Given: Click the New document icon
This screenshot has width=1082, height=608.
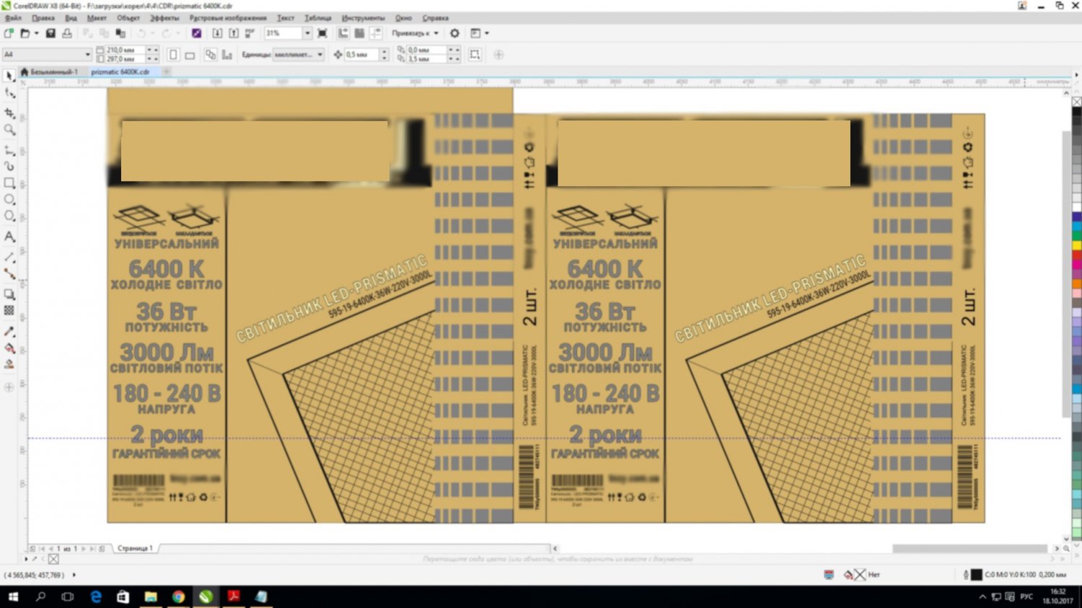Looking at the screenshot, I should click(x=9, y=33).
